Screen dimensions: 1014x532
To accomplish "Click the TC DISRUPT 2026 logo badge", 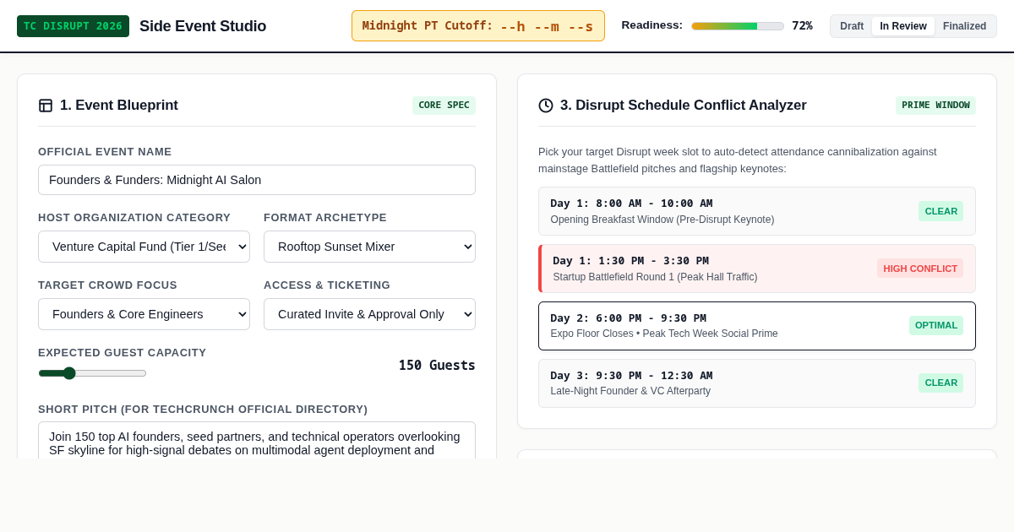I will click(x=73, y=26).
